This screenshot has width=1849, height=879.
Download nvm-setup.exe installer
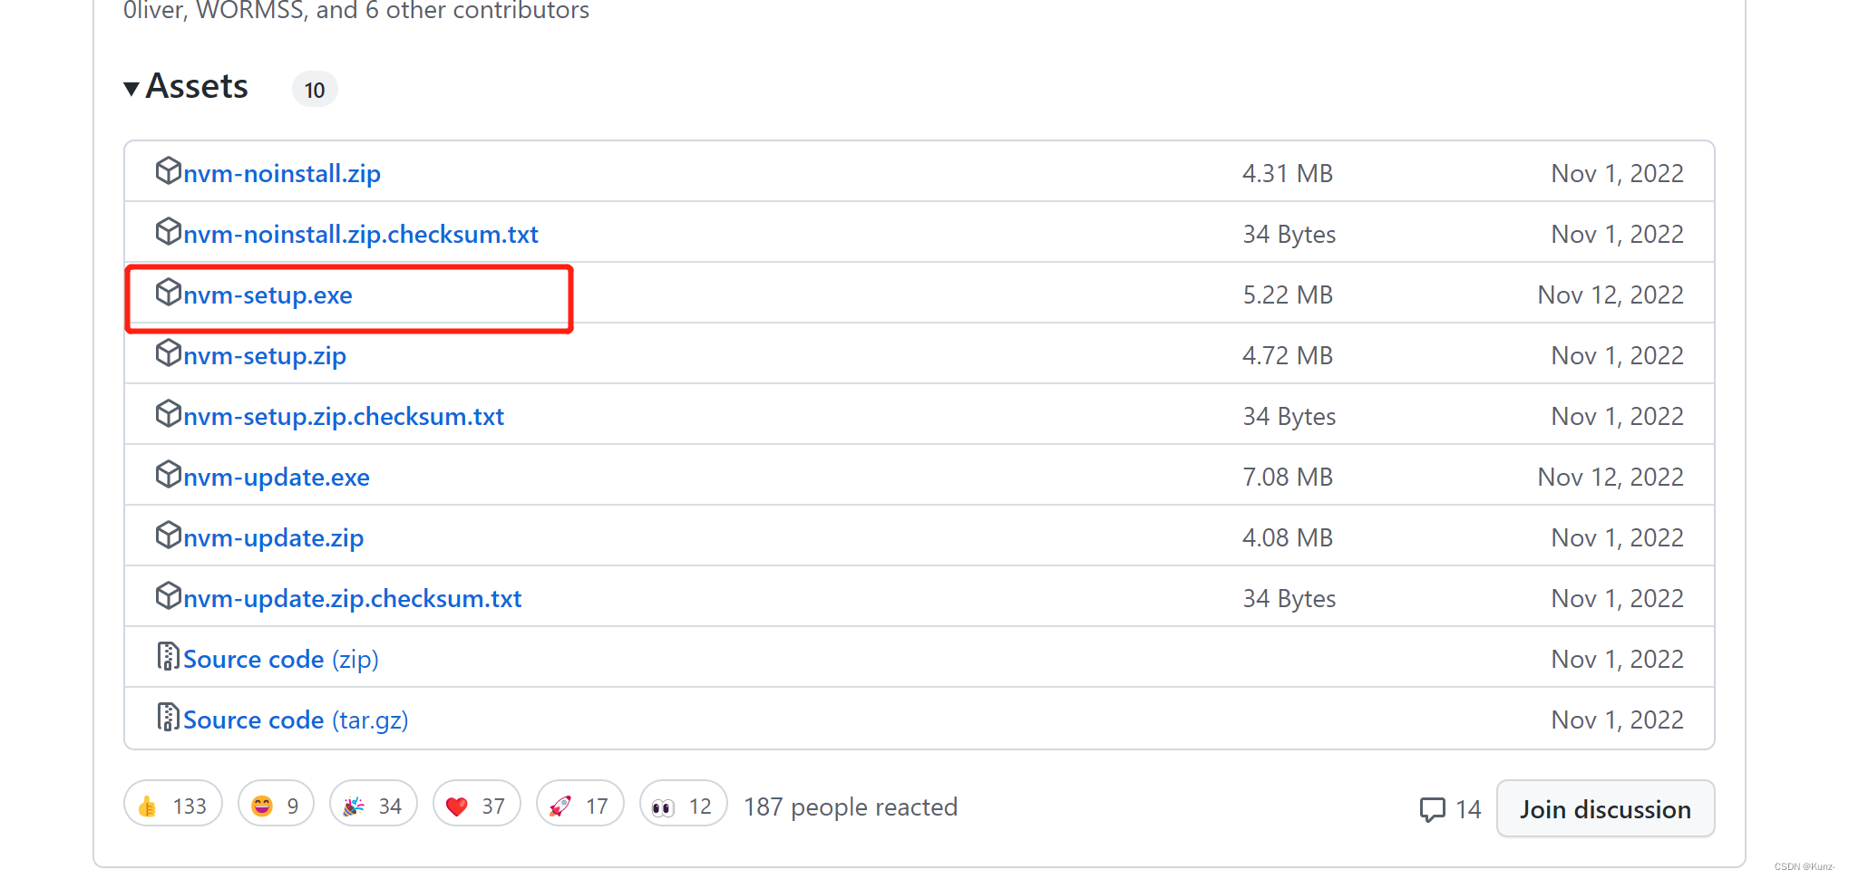(x=268, y=295)
